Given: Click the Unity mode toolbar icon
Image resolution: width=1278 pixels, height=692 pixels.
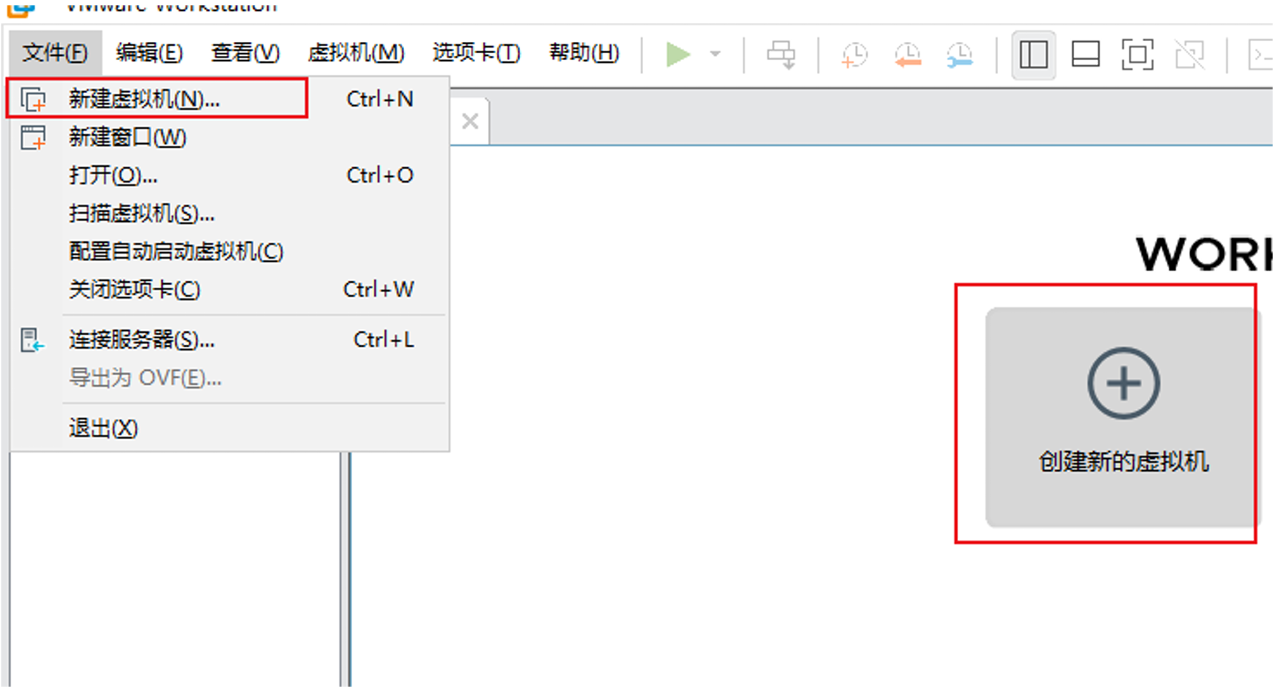Looking at the screenshot, I should pos(1189,55).
